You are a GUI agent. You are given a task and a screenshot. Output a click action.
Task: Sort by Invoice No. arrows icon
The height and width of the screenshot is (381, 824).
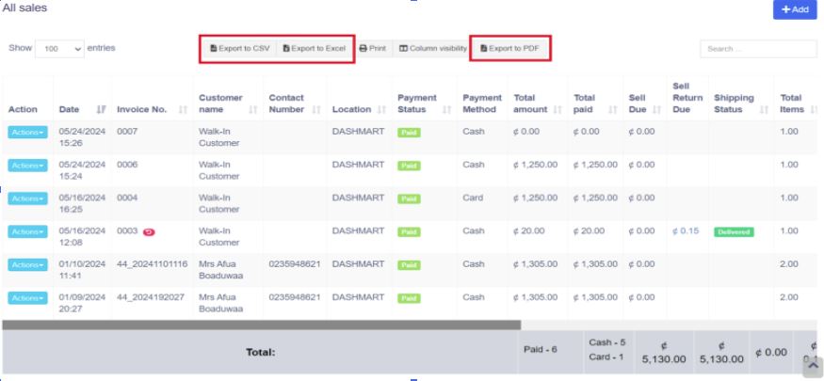pos(184,110)
